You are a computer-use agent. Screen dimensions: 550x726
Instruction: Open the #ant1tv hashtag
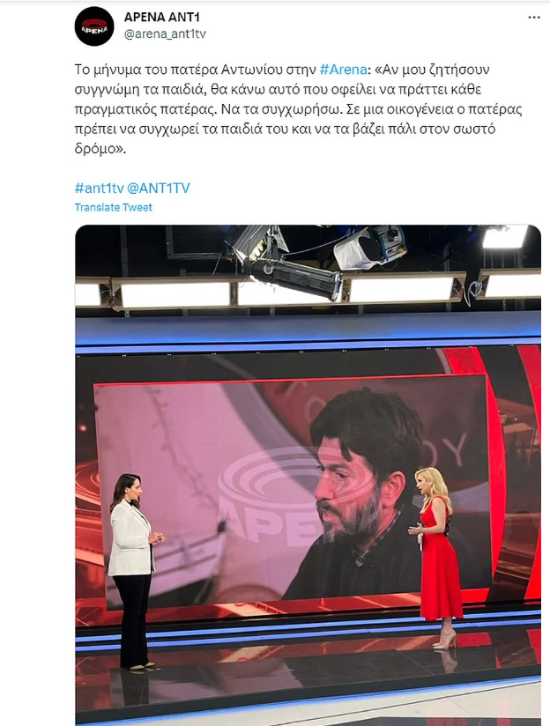point(99,188)
